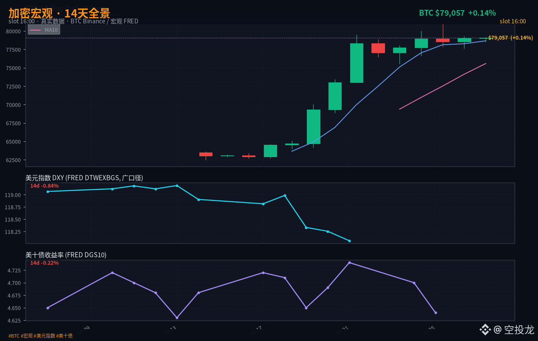Select the final DGS10 data point on the right
The height and width of the screenshot is (341, 538).
click(436, 313)
